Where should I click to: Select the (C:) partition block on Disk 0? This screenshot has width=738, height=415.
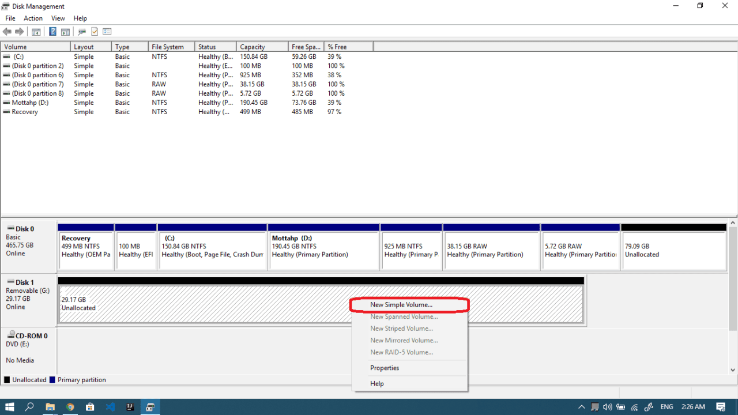tap(212, 248)
